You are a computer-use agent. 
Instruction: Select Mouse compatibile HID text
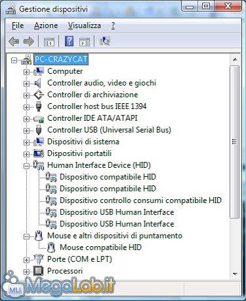[101, 247]
